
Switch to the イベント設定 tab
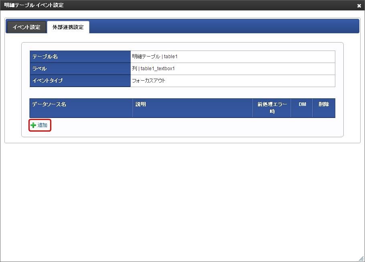26,27
